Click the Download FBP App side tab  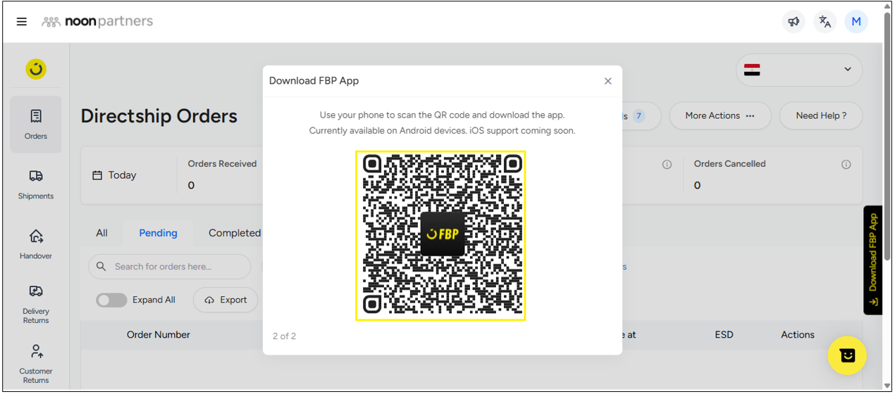pos(873,260)
